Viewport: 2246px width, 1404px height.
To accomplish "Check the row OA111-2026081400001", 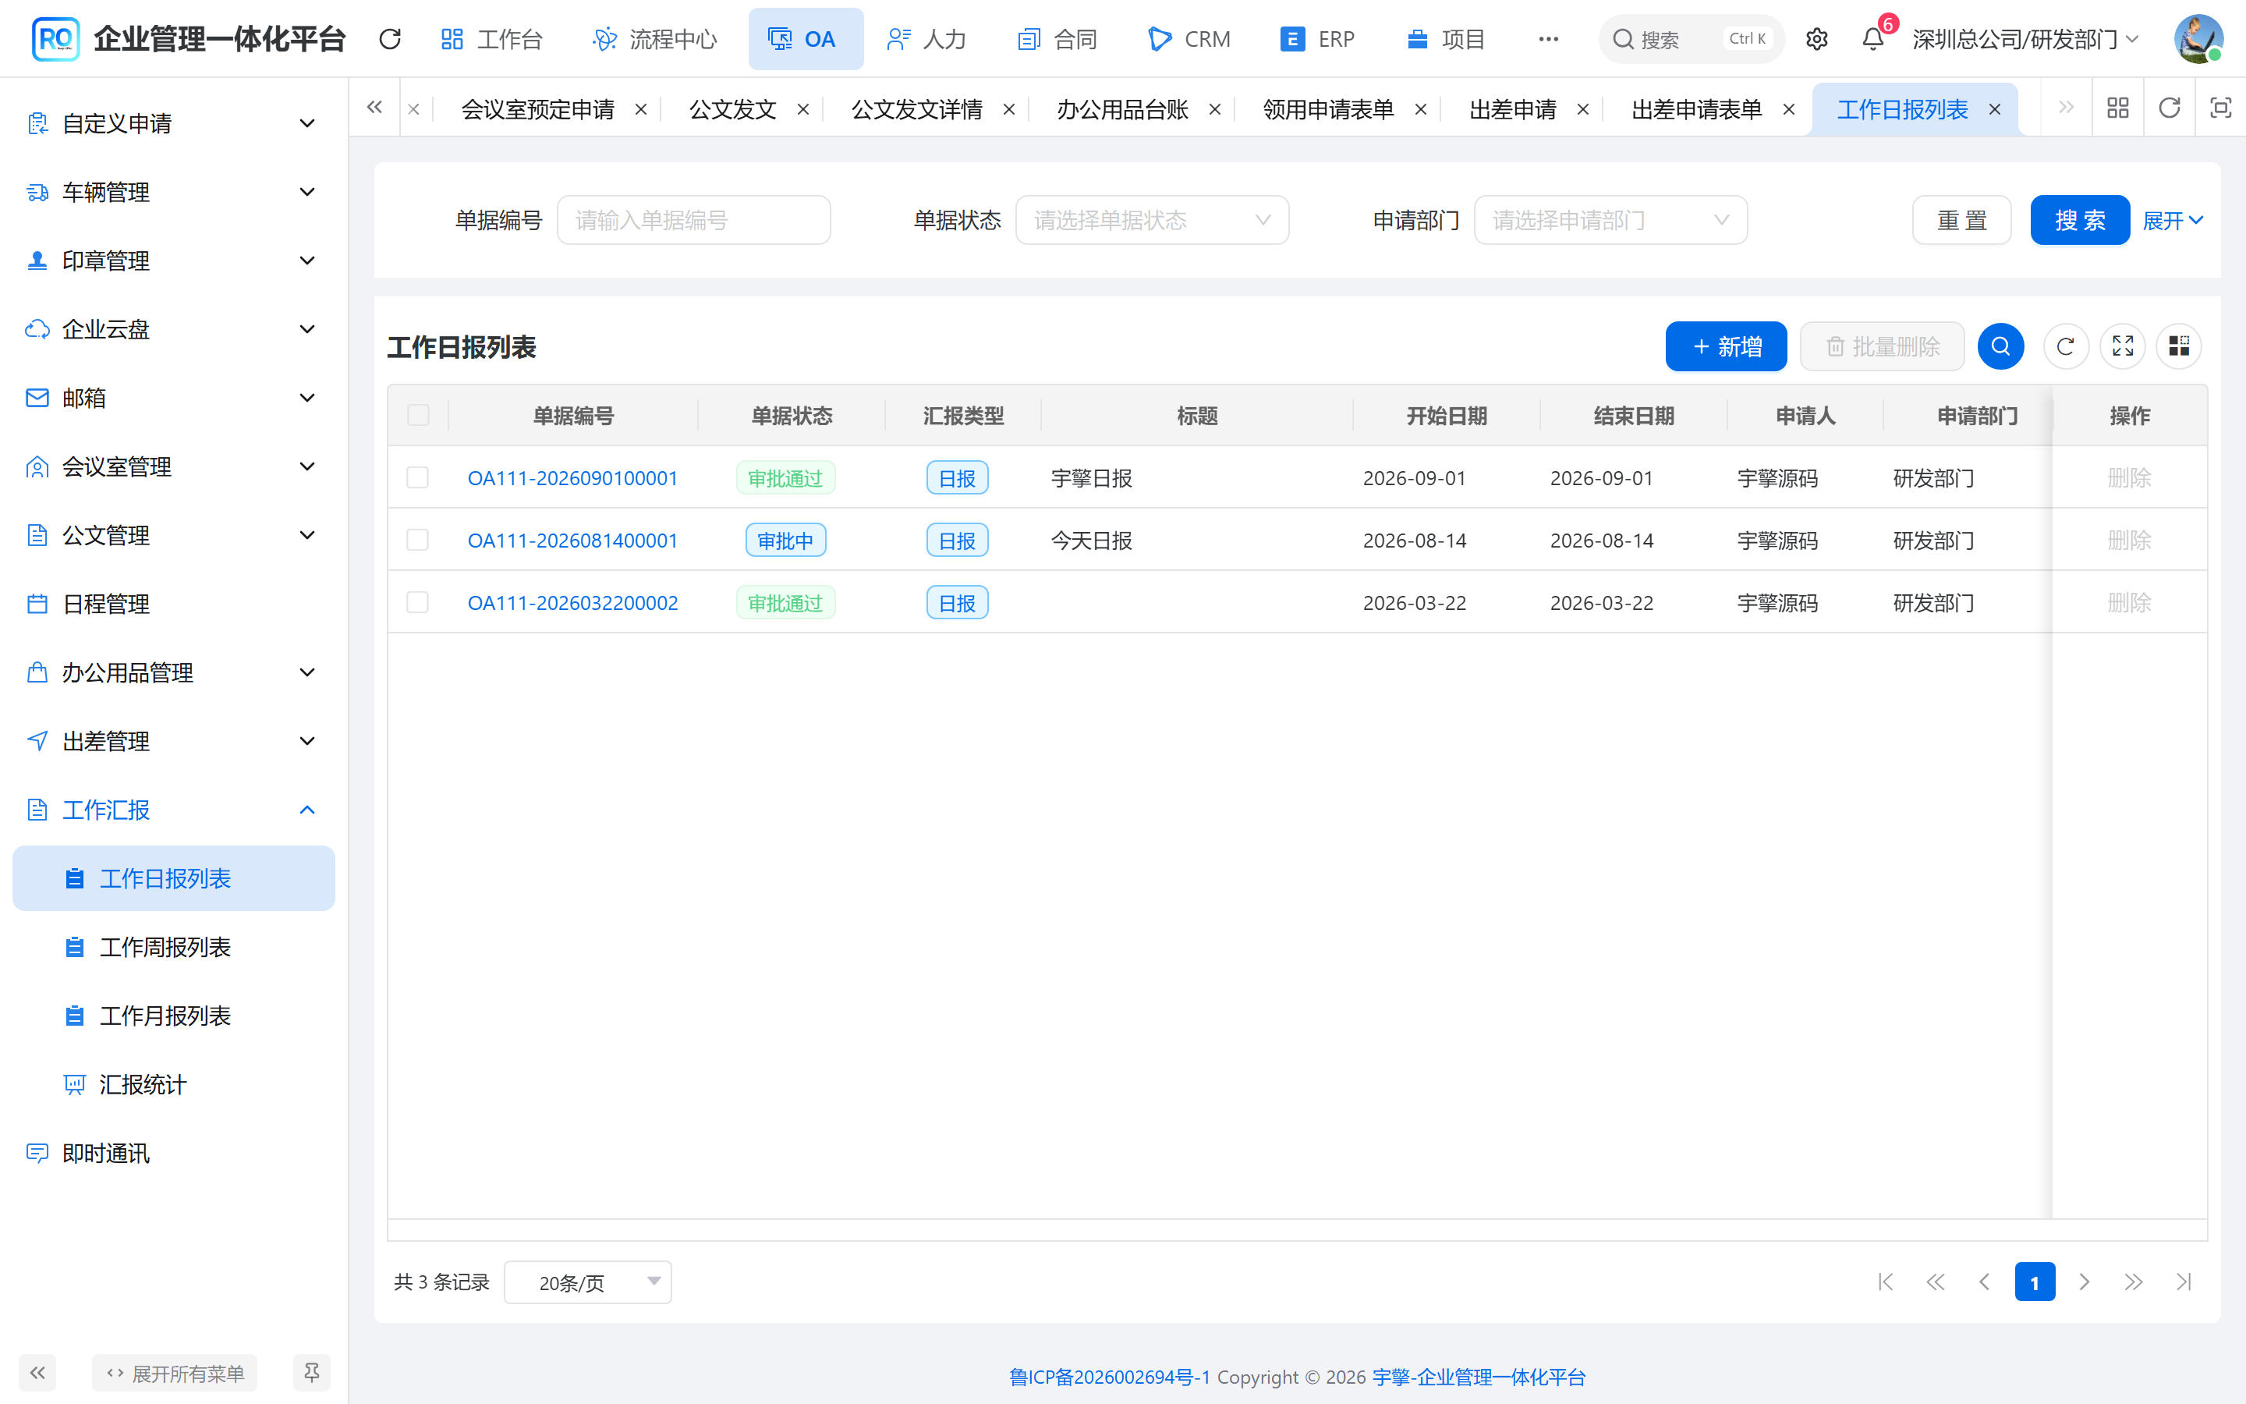I will click(x=418, y=540).
